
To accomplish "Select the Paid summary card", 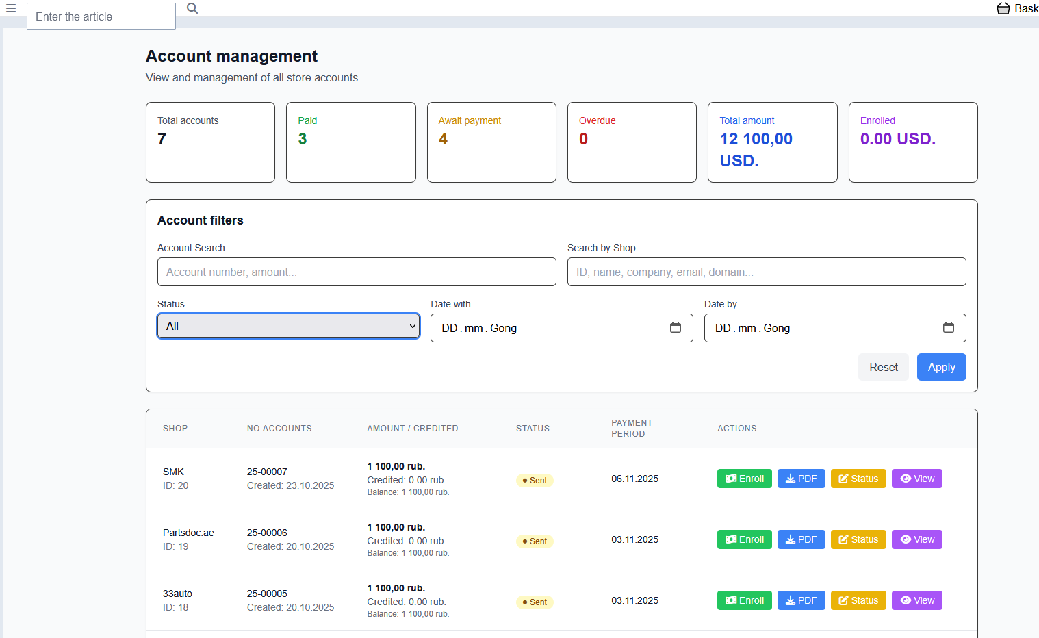I will pos(350,142).
